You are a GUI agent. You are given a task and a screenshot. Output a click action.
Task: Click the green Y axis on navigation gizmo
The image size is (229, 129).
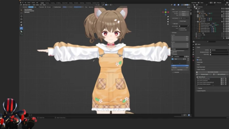[166, 12]
